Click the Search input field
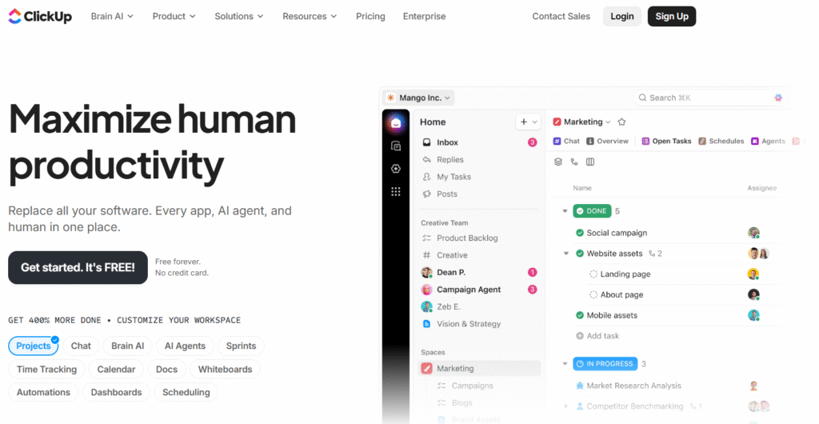 click(x=704, y=98)
